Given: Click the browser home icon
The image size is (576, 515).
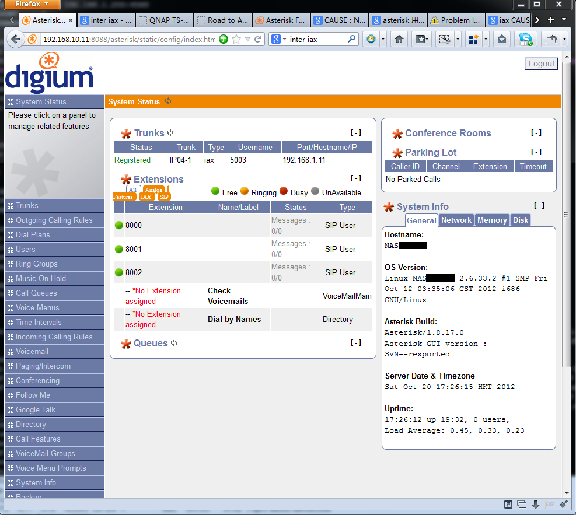Looking at the screenshot, I should coord(400,40).
